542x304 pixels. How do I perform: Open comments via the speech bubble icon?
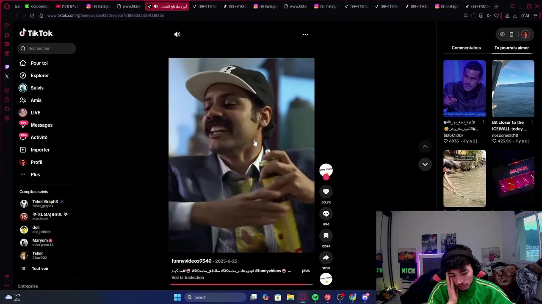326,214
